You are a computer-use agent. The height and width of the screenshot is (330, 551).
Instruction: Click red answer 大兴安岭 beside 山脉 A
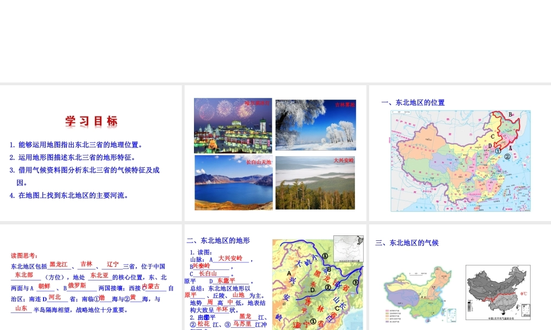click(x=230, y=258)
